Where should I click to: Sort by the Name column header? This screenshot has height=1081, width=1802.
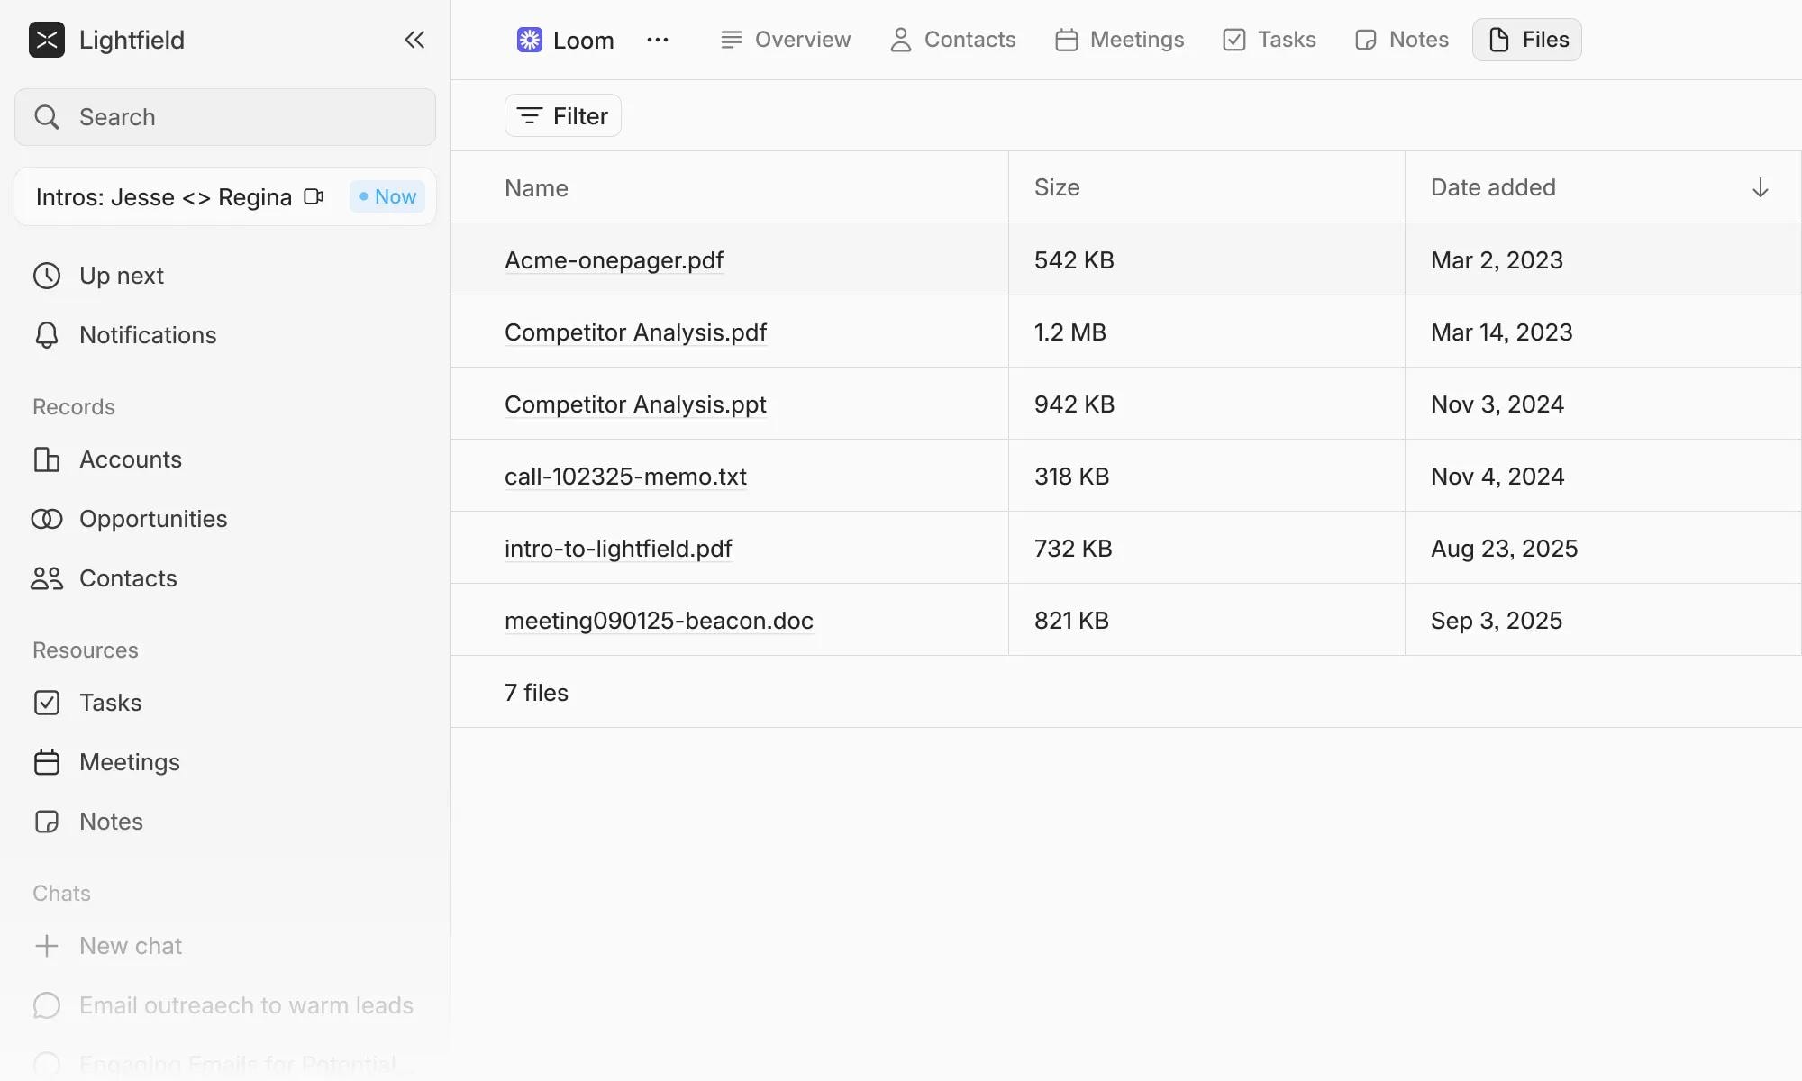(x=536, y=187)
